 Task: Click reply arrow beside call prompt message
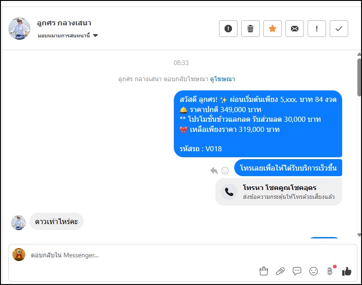click(214, 171)
